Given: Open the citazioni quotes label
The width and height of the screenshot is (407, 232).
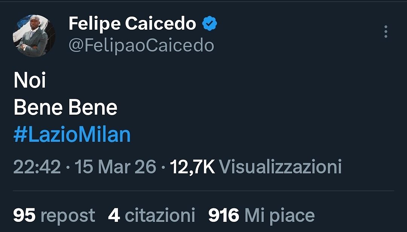Looking at the screenshot, I should tap(160, 215).
